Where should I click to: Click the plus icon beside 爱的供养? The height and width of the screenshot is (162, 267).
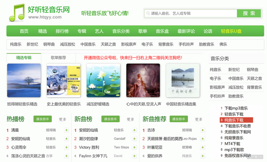coord(203,156)
